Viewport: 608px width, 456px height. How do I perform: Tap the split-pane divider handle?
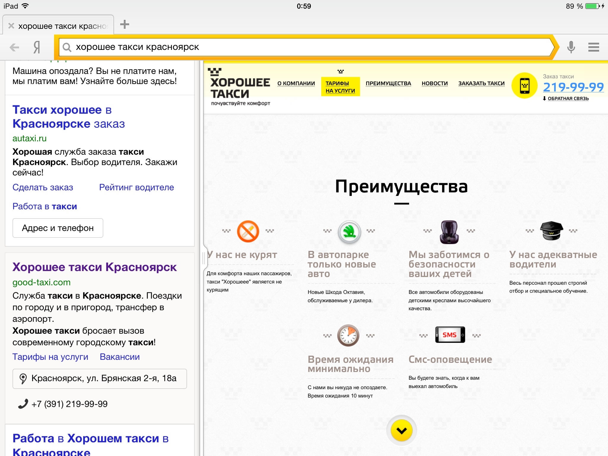[x=204, y=258]
